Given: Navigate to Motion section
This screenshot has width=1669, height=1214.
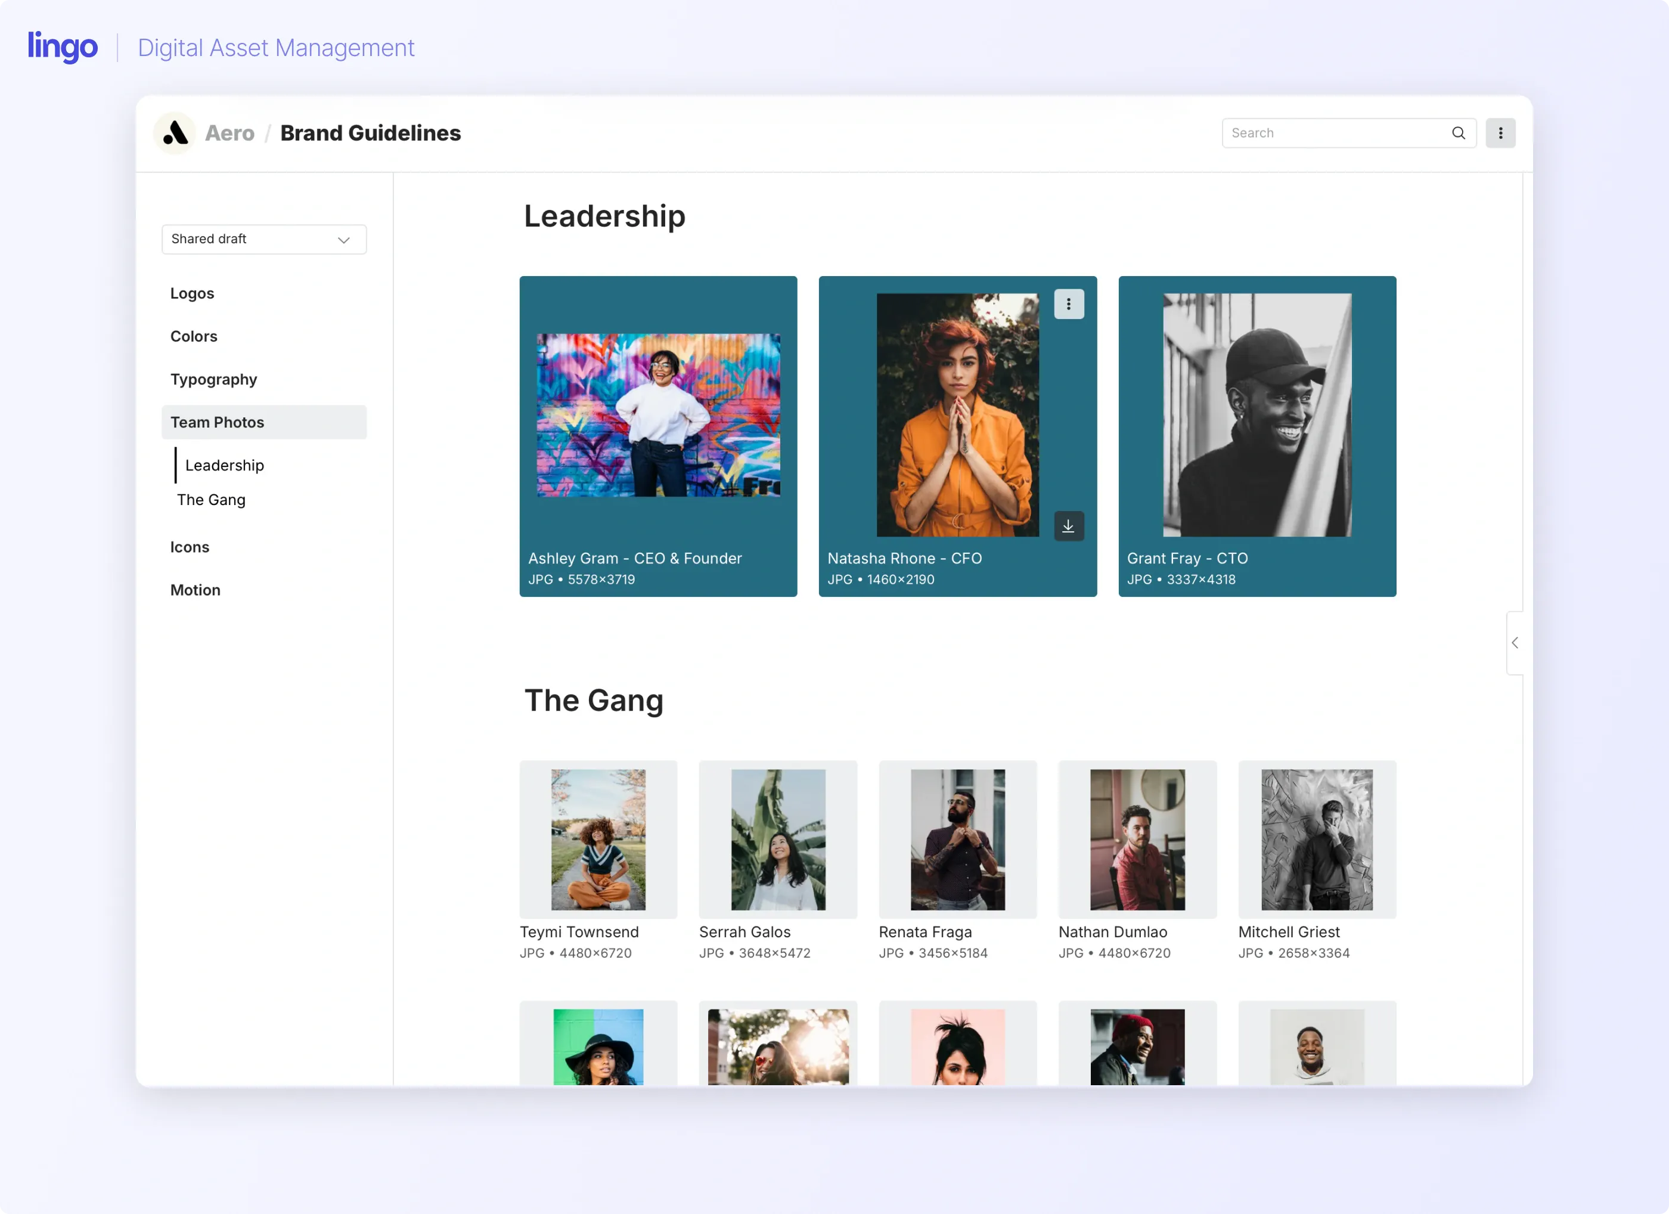Looking at the screenshot, I should click(195, 590).
